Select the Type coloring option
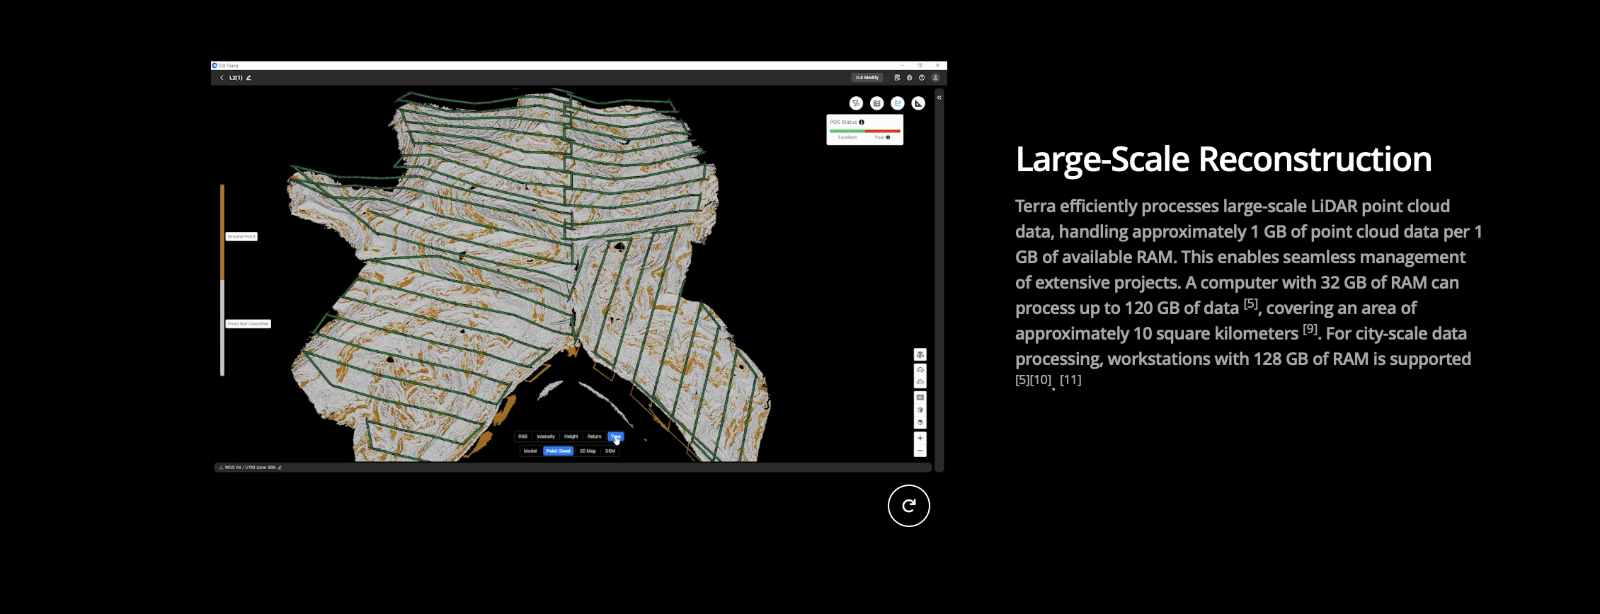The height and width of the screenshot is (614, 1600). coord(615,436)
